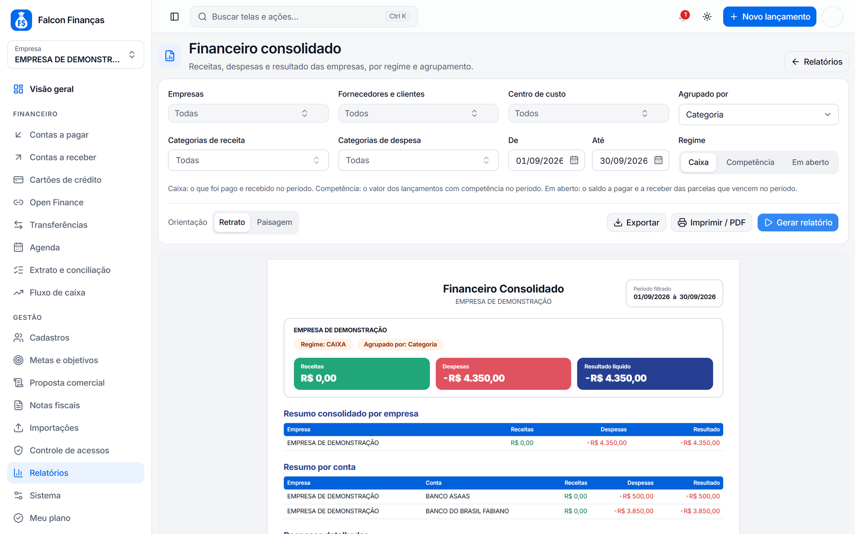Image resolution: width=855 pixels, height=534 pixels.
Task: Open Meu plano in the sidebar
Action: (x=76, y=518)
